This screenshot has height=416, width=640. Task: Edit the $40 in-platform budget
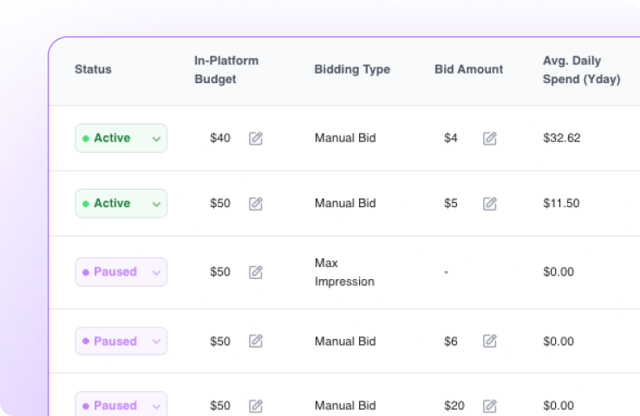[x=256, y=139]
